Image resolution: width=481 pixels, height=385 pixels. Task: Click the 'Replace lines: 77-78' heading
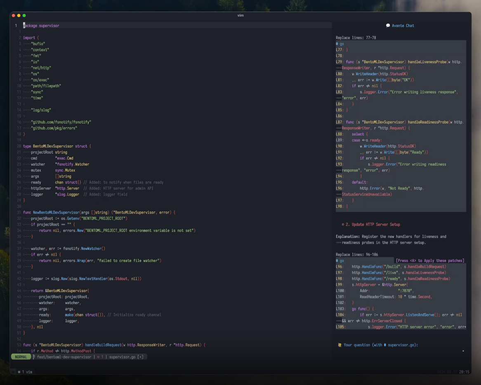point(356,38)
